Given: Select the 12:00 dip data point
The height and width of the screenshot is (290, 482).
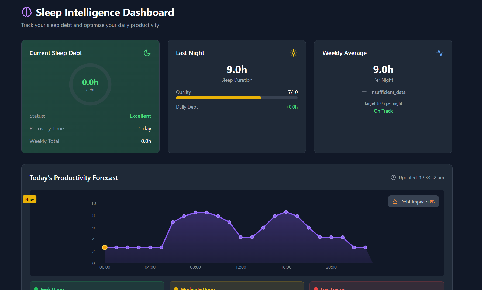Looking at the screenshot, I should 241,237.
